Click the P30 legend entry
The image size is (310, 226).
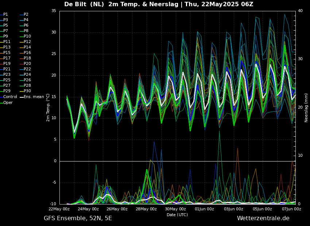coord(27,91)
